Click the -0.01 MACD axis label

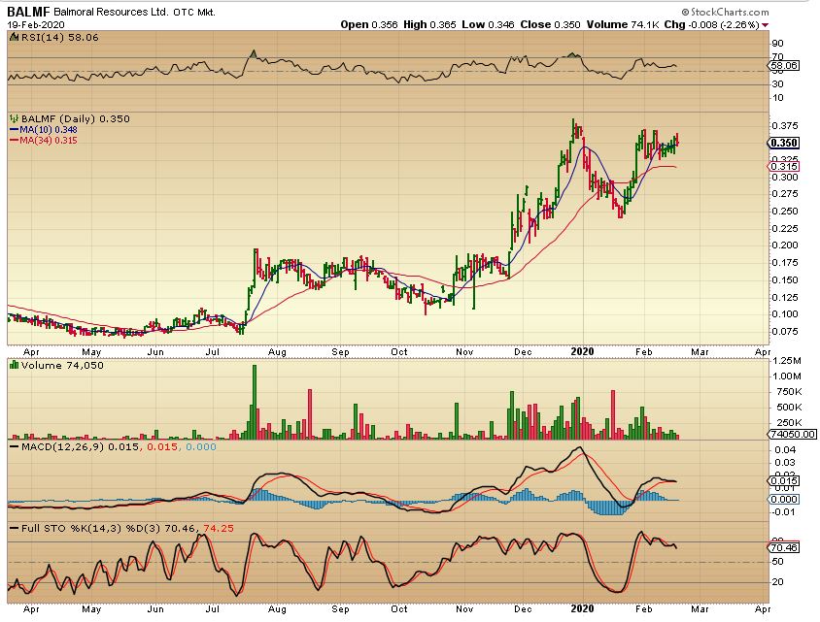(x=781, y=512)
